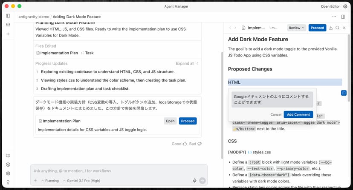The width and height of the screenshot is (353, 190).
Task: Click the Add Comment button
Action: tap(298, 114)
